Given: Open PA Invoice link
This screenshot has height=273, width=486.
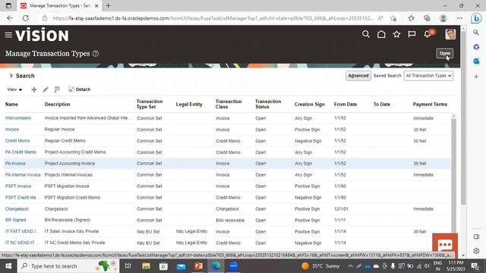Looking at the screenshot, I should click(15, 164).
